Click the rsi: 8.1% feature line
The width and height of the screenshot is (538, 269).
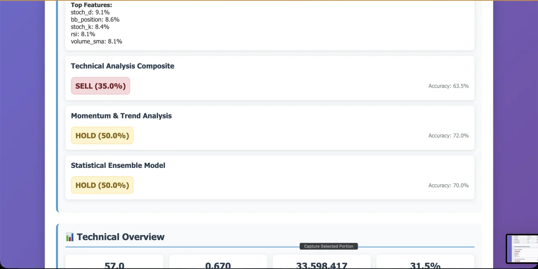click(83, 34)
